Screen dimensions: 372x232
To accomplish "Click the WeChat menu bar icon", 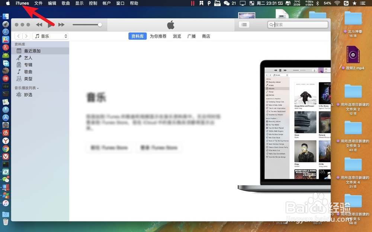I will click(x=227, y=3).
